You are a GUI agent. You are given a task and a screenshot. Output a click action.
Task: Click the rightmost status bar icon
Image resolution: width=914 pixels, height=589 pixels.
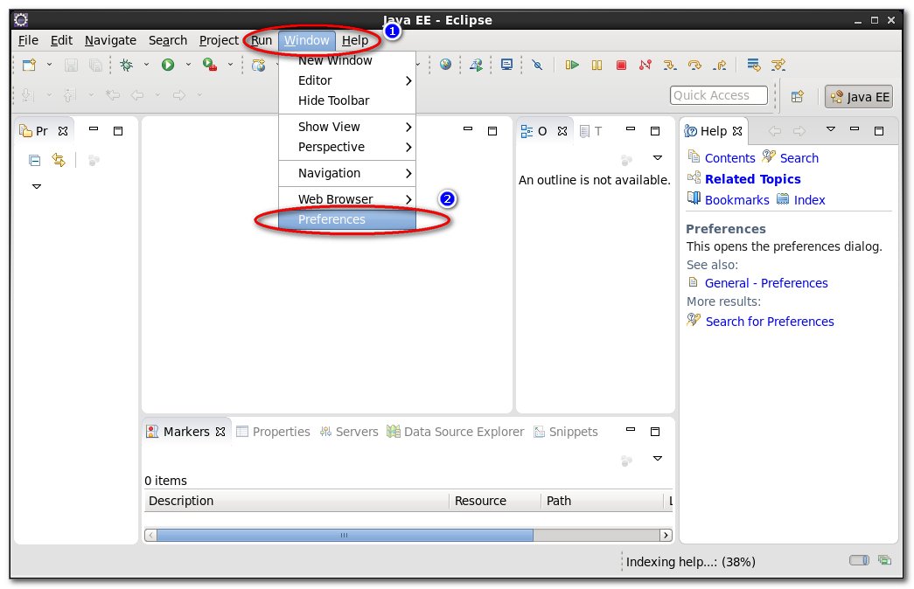coord(885,560)
